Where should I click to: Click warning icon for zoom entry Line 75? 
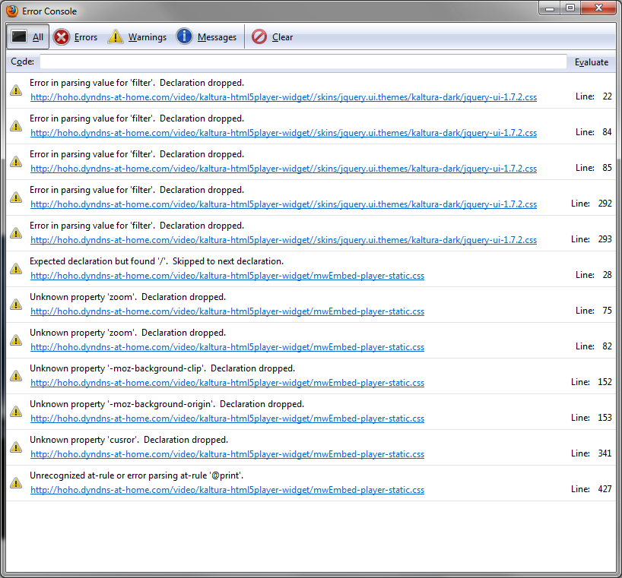16,304
